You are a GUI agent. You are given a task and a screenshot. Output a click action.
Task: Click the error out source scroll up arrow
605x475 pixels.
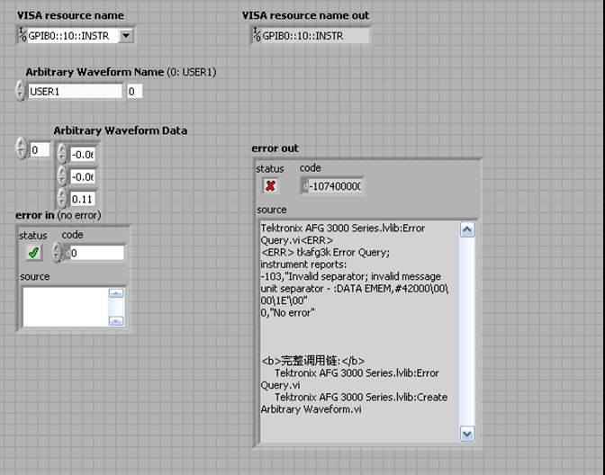(x=467, y=229)
